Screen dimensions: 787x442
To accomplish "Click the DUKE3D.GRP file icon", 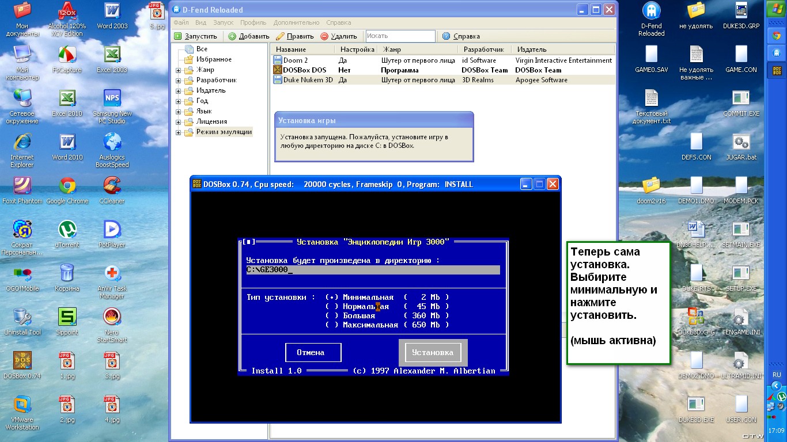I will click(741, 16).
